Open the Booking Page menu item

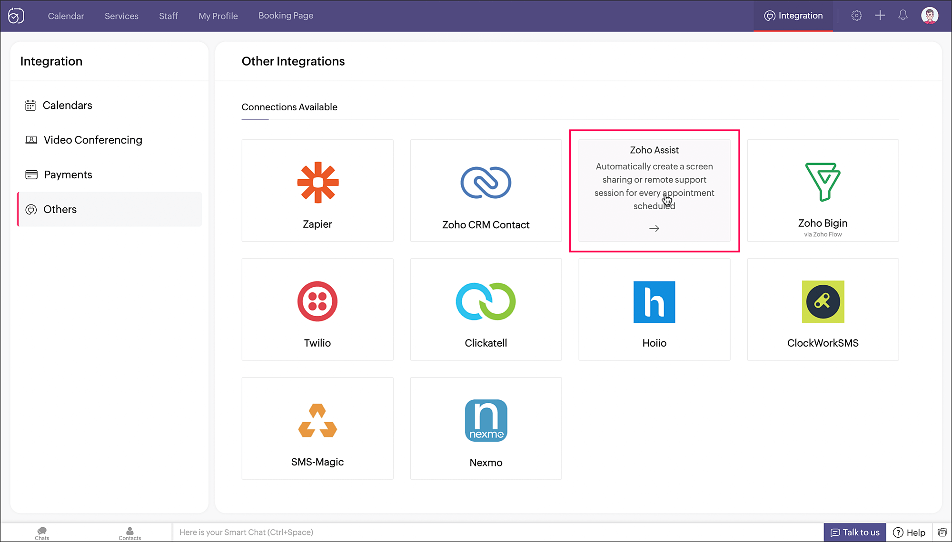(x=286, y=16)
